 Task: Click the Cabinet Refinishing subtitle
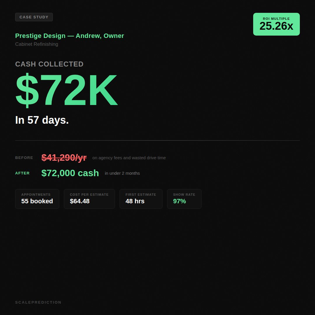[x=36, y=44]
